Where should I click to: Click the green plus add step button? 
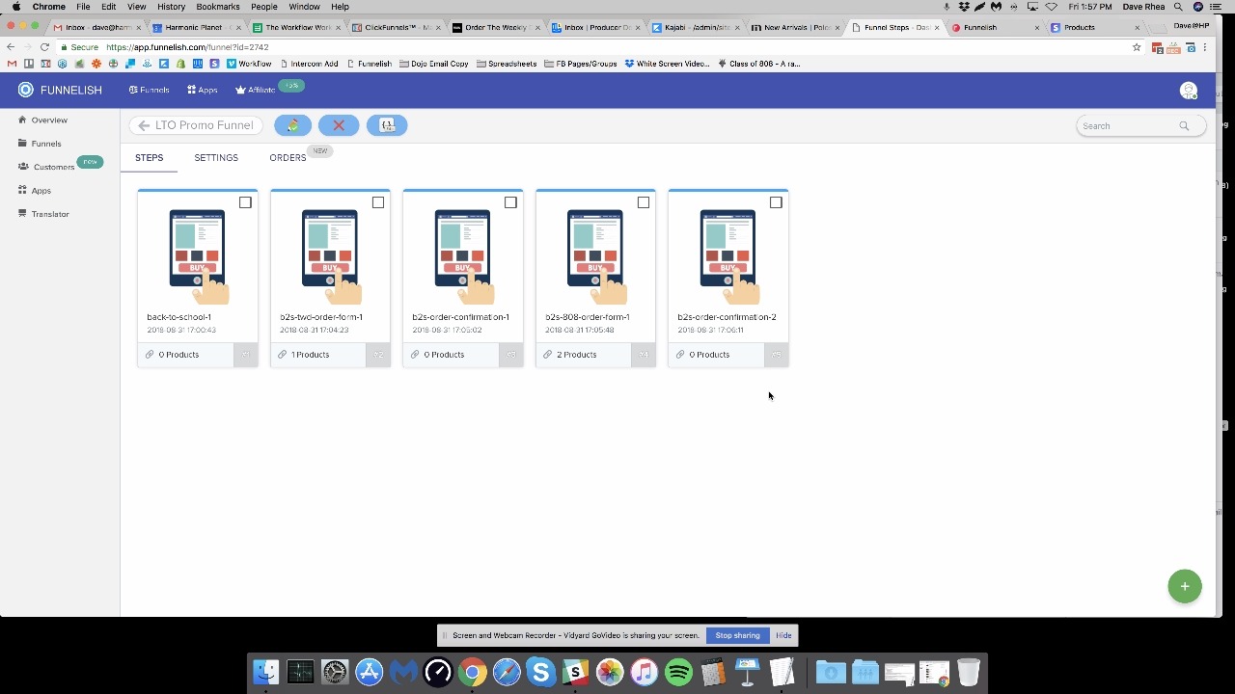1184,586
